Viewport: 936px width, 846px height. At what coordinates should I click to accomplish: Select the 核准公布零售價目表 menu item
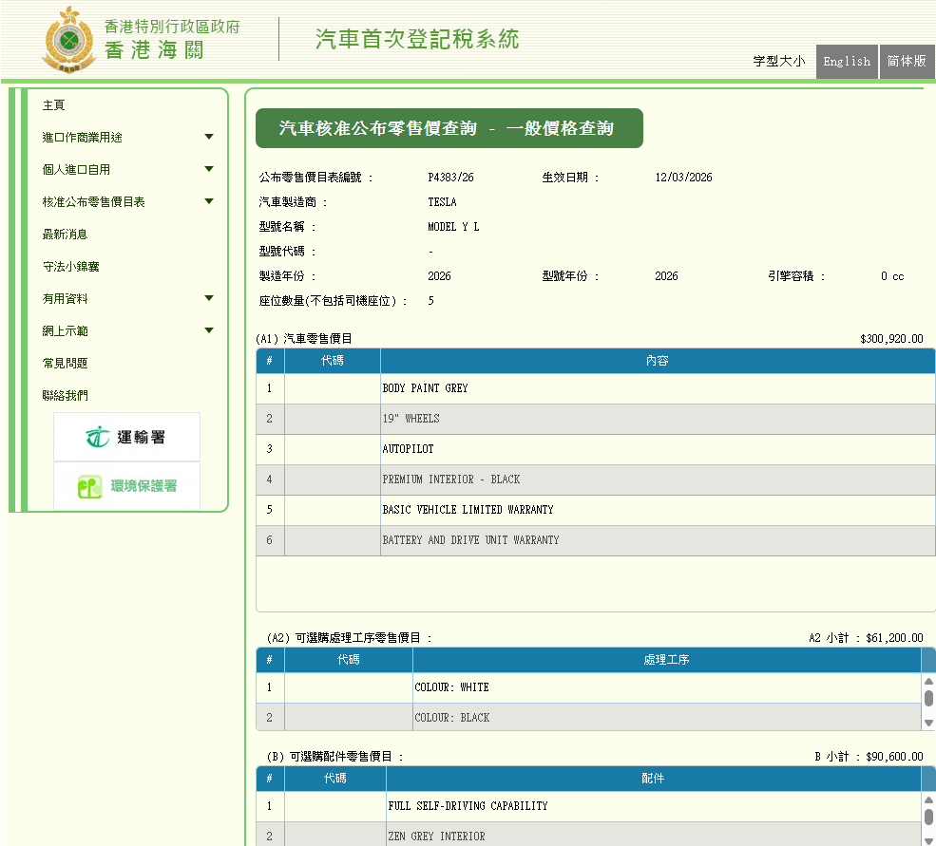point(94,202)
